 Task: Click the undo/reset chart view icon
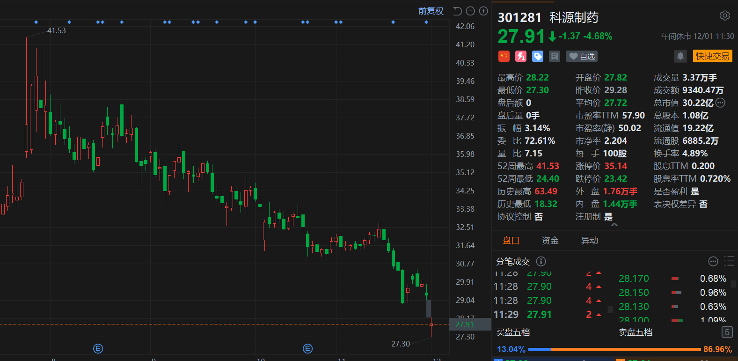[x=458, y=11]
